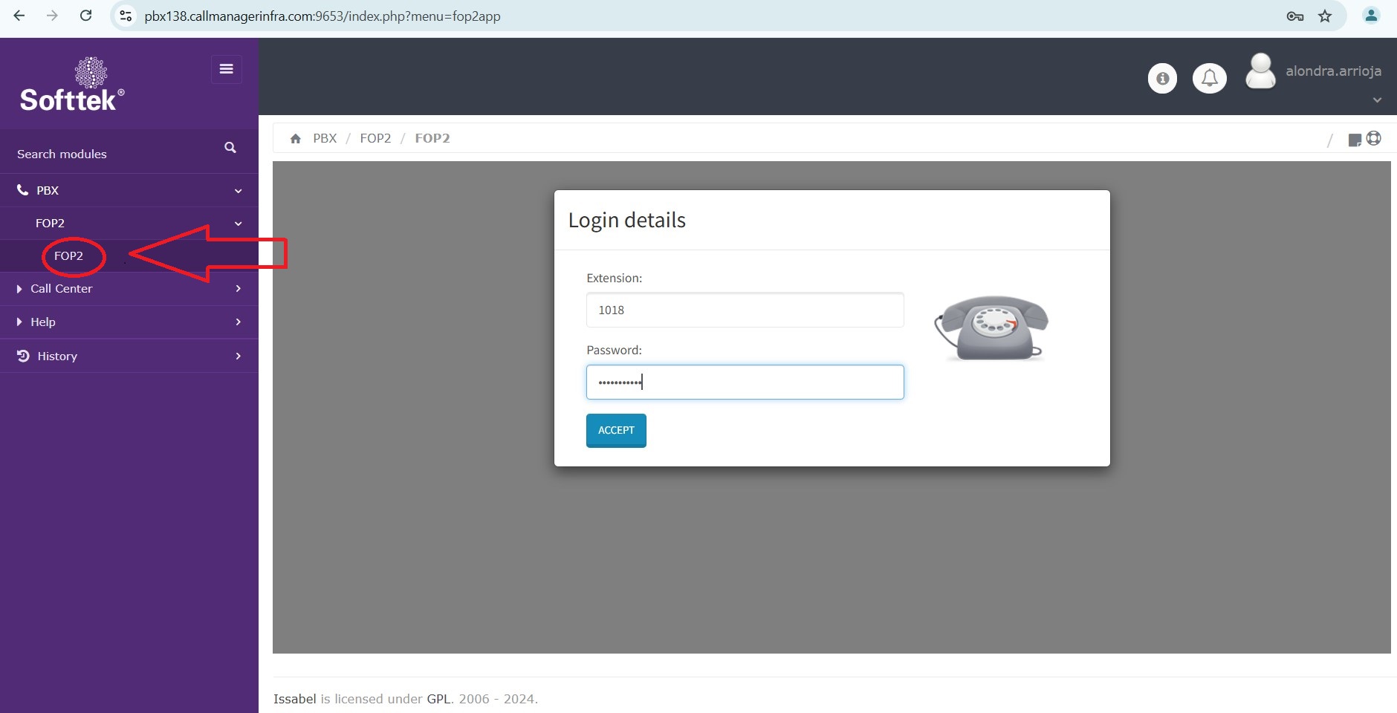The height and width of the screenshot is (713, 1397).
Task: Expand the user account dropdown arrow
Action: [x=1377, y=100]
